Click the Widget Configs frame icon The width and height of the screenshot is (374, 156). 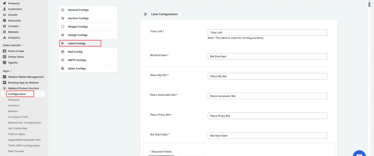pyautogui.click(x=63, y=27)
